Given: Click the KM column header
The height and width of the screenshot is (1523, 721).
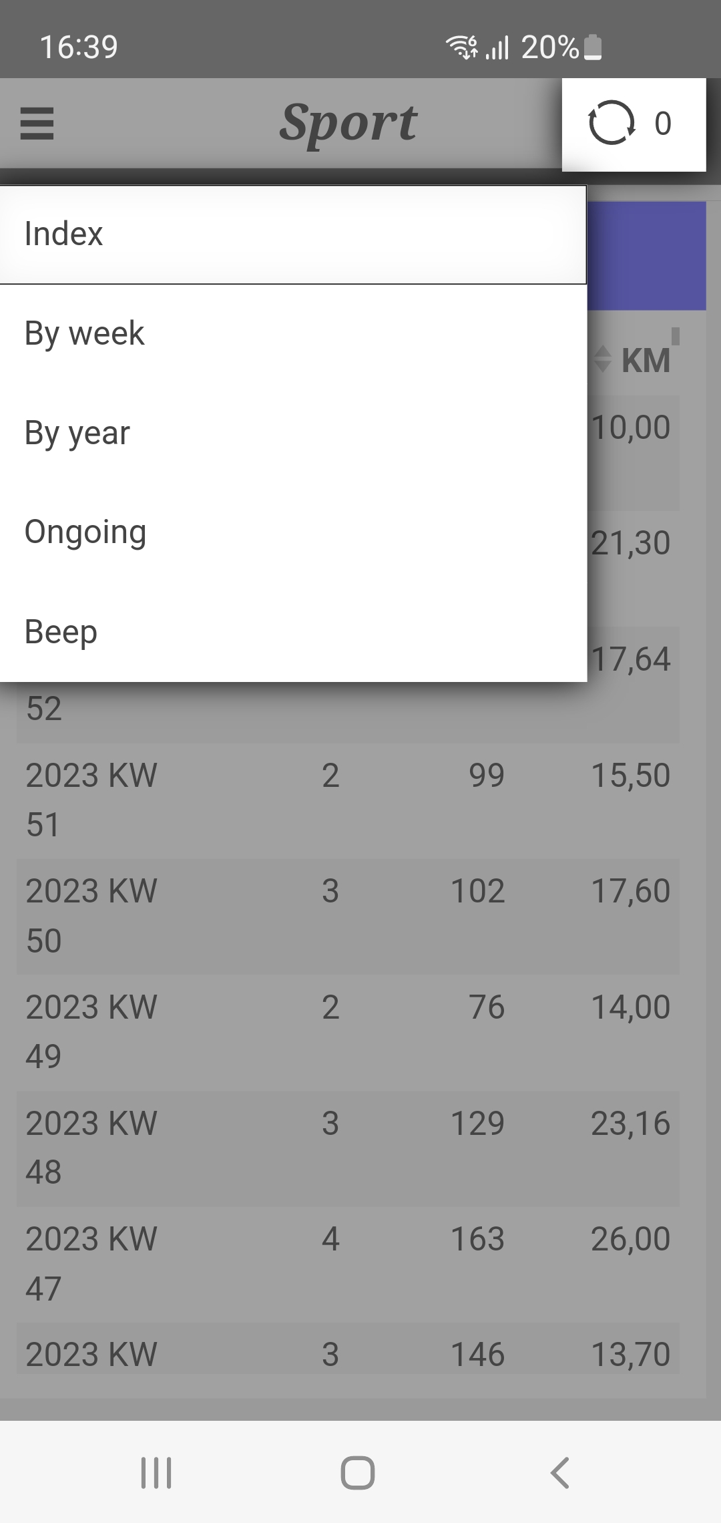Looking at the screenshot, I should [646, 361].
